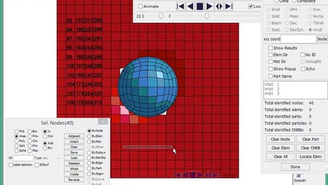Select the Prox selection mode

30,136
